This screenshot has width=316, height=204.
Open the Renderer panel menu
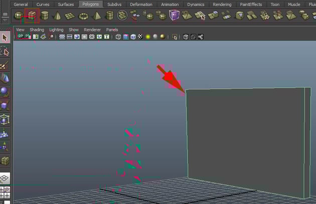point(92,30)
